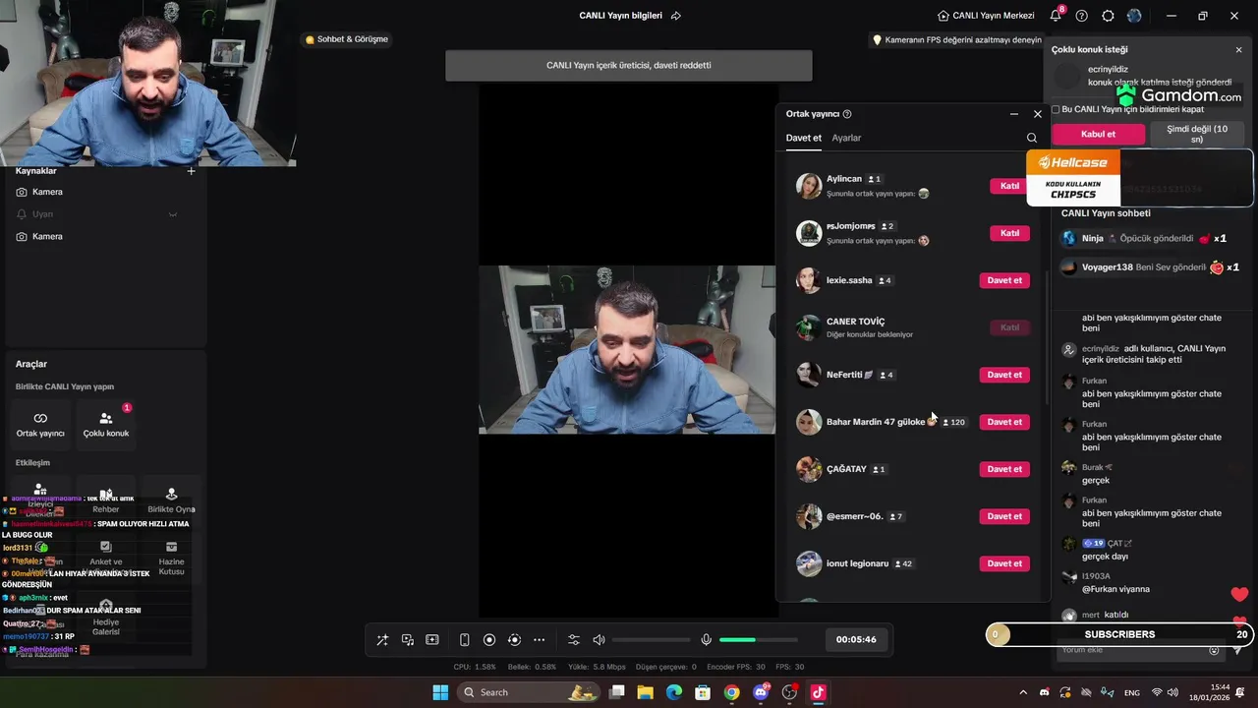
Task: Adjust the speaker volume slider
Action: click(652, 640)
